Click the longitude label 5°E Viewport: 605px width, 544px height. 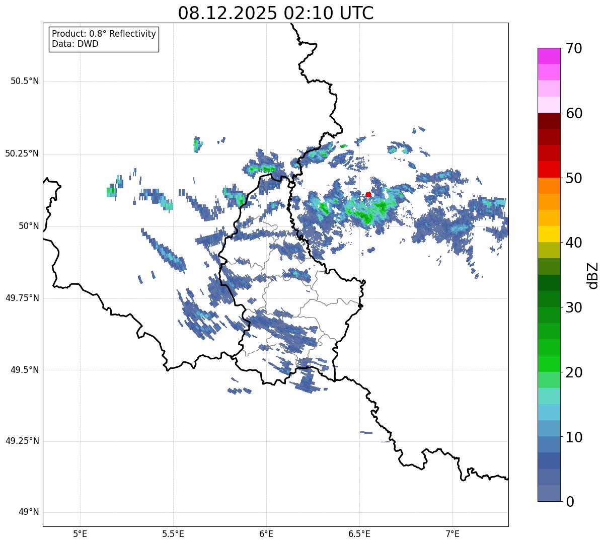tap(80, 533)
